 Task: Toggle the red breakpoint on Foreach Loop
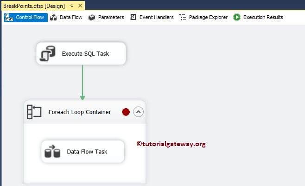(x=126, y=112)
